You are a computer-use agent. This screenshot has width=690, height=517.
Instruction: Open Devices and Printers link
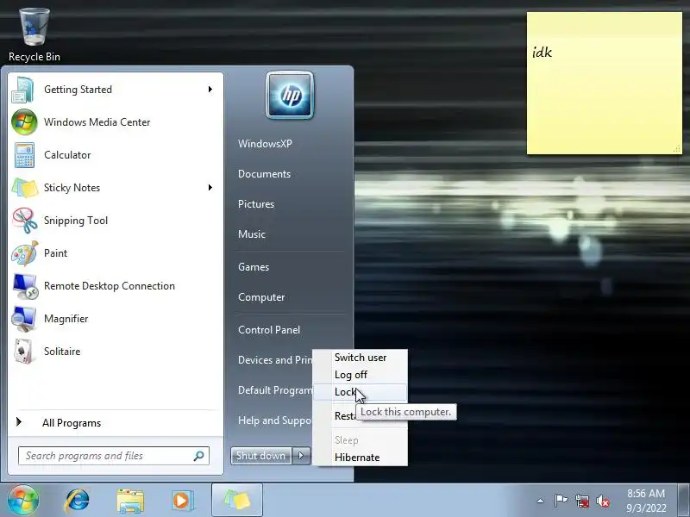[274, 360]
